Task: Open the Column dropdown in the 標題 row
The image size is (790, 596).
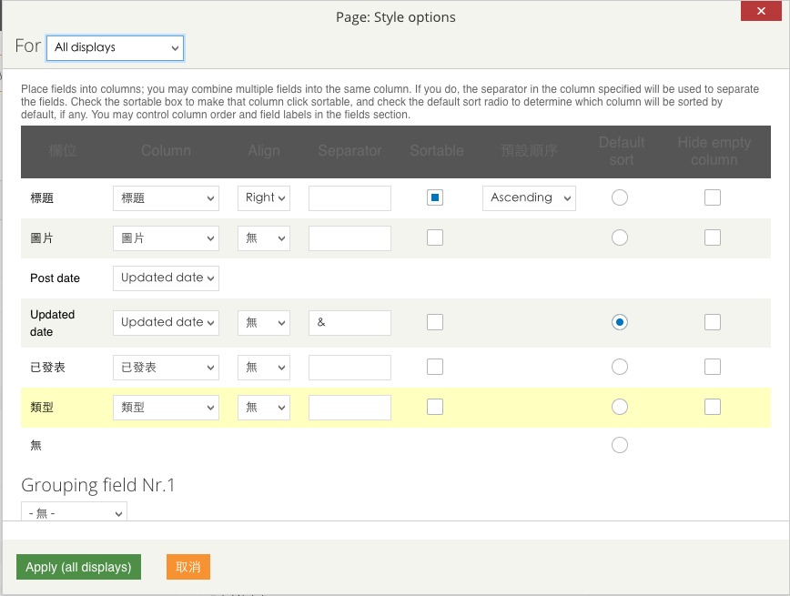Action: point(166,198)
